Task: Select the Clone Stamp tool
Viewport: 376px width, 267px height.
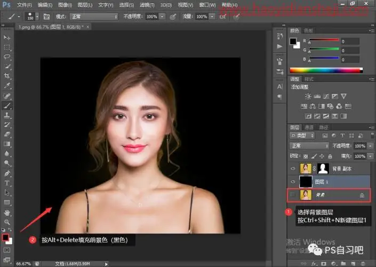Action: pyautogui.click(x=7, y=115)
